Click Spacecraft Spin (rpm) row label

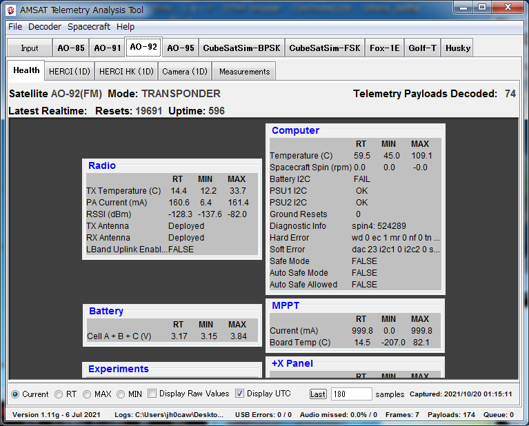pos(310,168)
